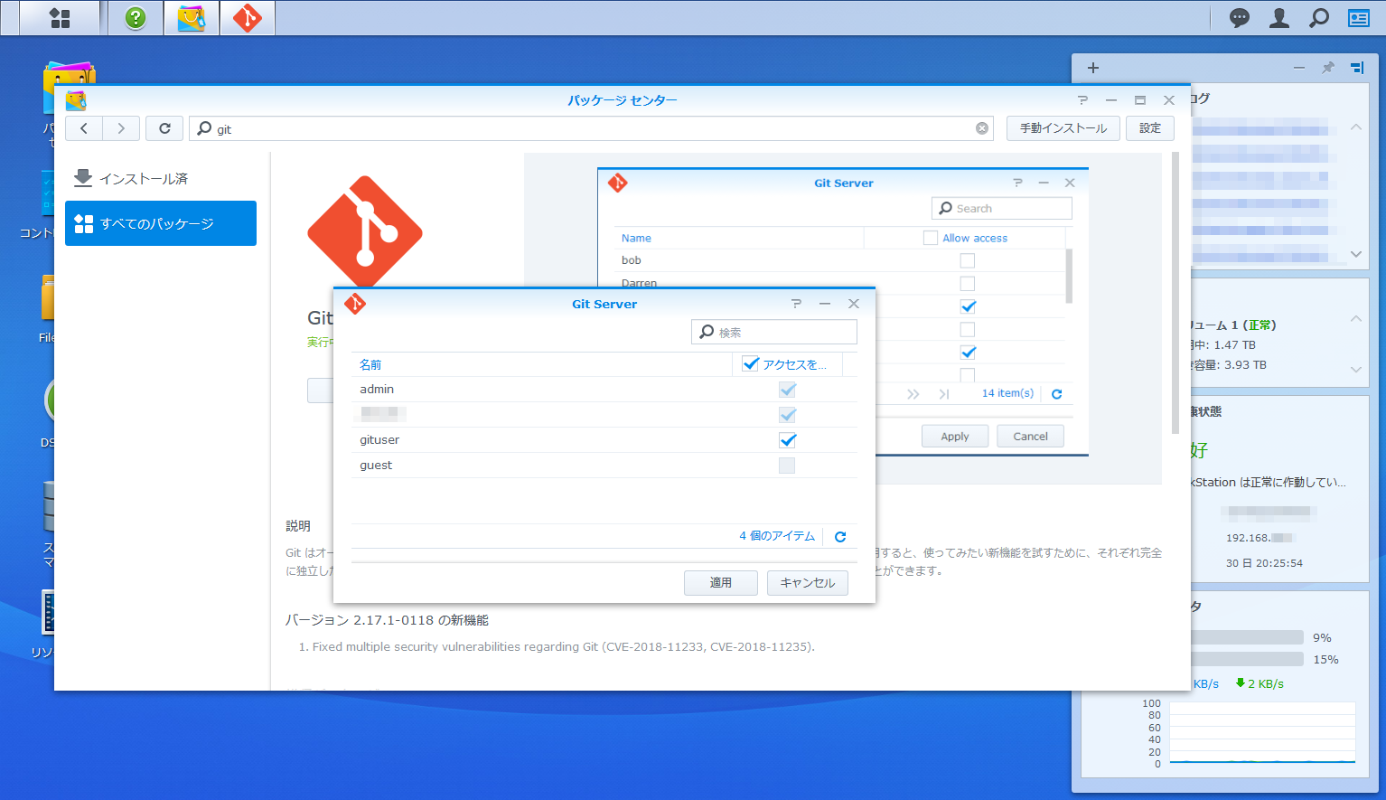Reload the Package Center page

point(164,128)
